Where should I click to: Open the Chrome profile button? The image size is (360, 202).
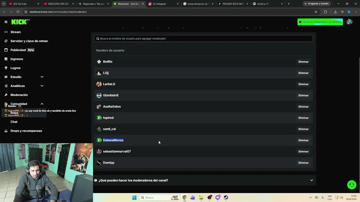tap(349, 12)
